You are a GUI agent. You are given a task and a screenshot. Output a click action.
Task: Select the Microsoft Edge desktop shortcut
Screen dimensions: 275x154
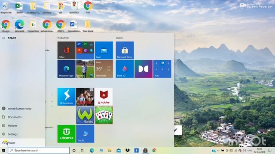pyautogui.click(x=19, y=26)
